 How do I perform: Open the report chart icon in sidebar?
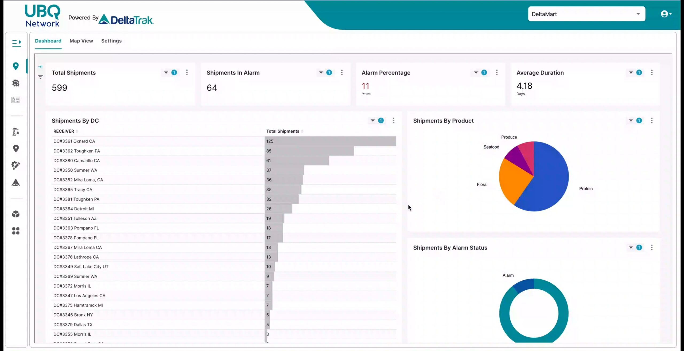16,100
